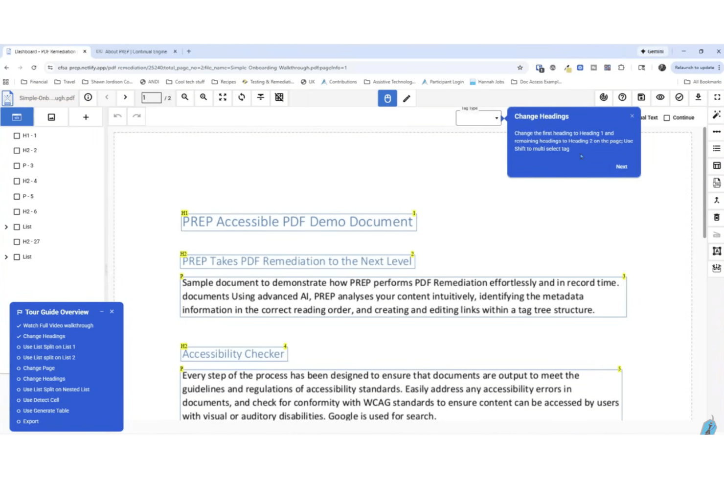Click the document vertical scrollbar

(704, 182)
